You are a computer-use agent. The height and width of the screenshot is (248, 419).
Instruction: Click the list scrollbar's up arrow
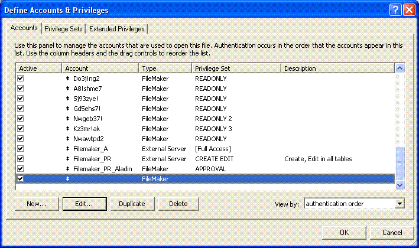tap(399, 69)
